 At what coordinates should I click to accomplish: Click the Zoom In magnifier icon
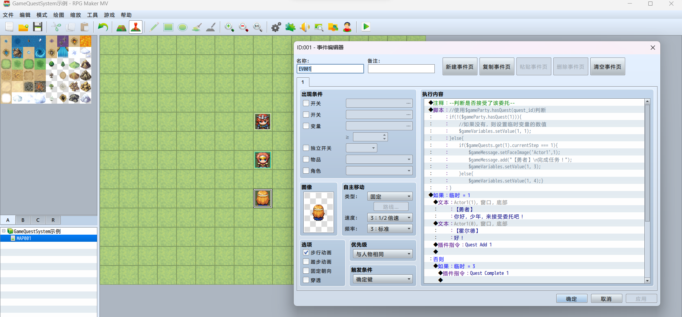click(x=229, y=27)
